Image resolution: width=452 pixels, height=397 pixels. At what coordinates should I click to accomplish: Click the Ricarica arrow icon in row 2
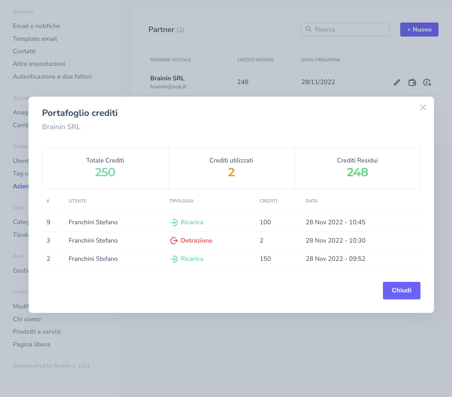pos(174,259)
